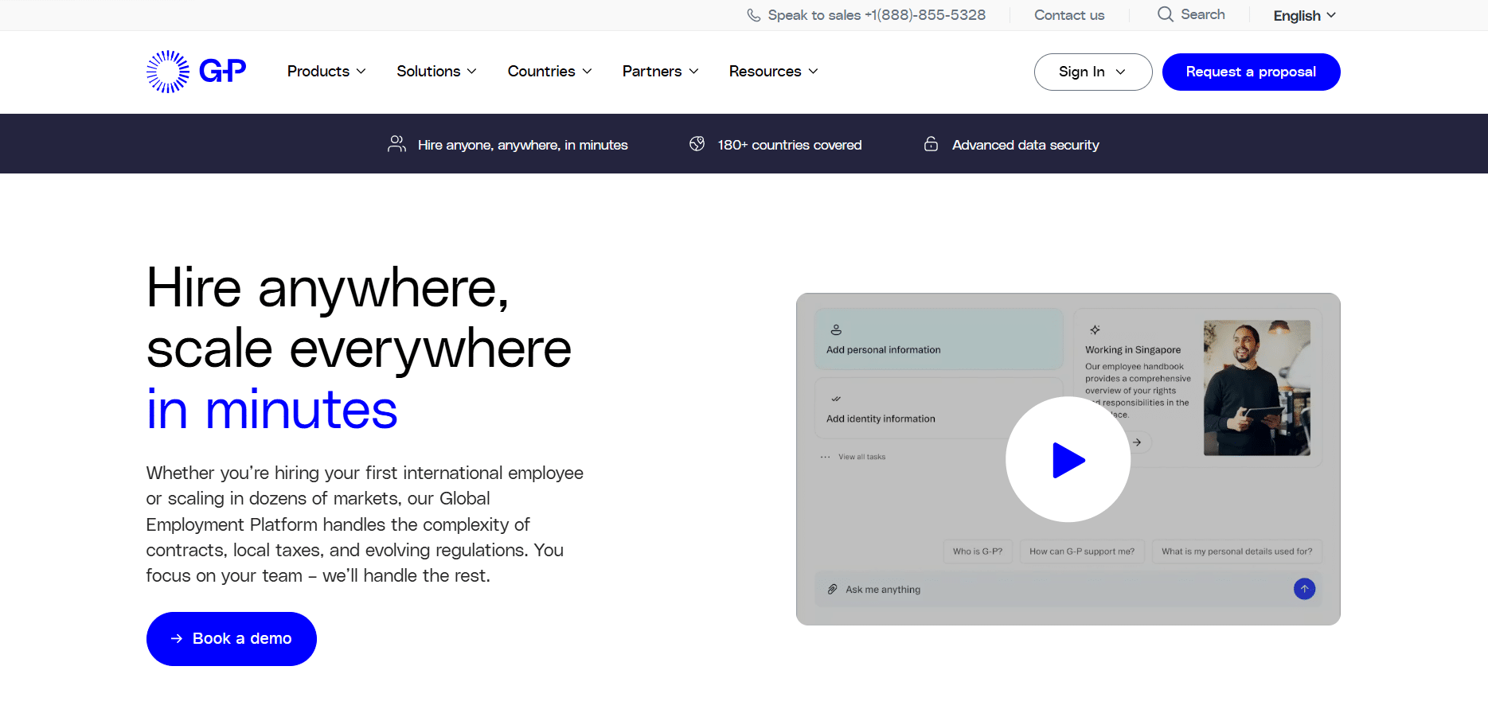Open the Resources menu
1488x713 pixels.
coord(773,72)
